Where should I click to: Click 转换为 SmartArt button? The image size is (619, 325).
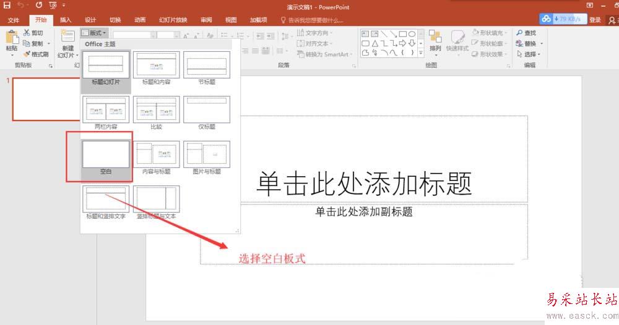324,54
